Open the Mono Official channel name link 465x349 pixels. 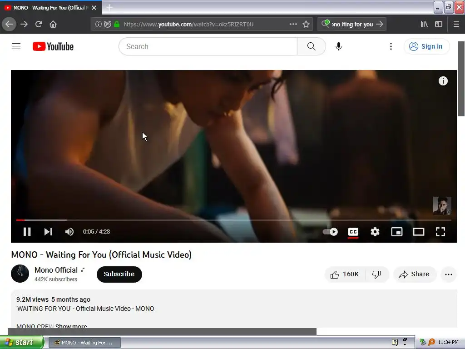pos(56,270)
